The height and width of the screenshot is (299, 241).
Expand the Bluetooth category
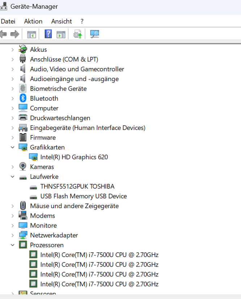coord(13,98)
